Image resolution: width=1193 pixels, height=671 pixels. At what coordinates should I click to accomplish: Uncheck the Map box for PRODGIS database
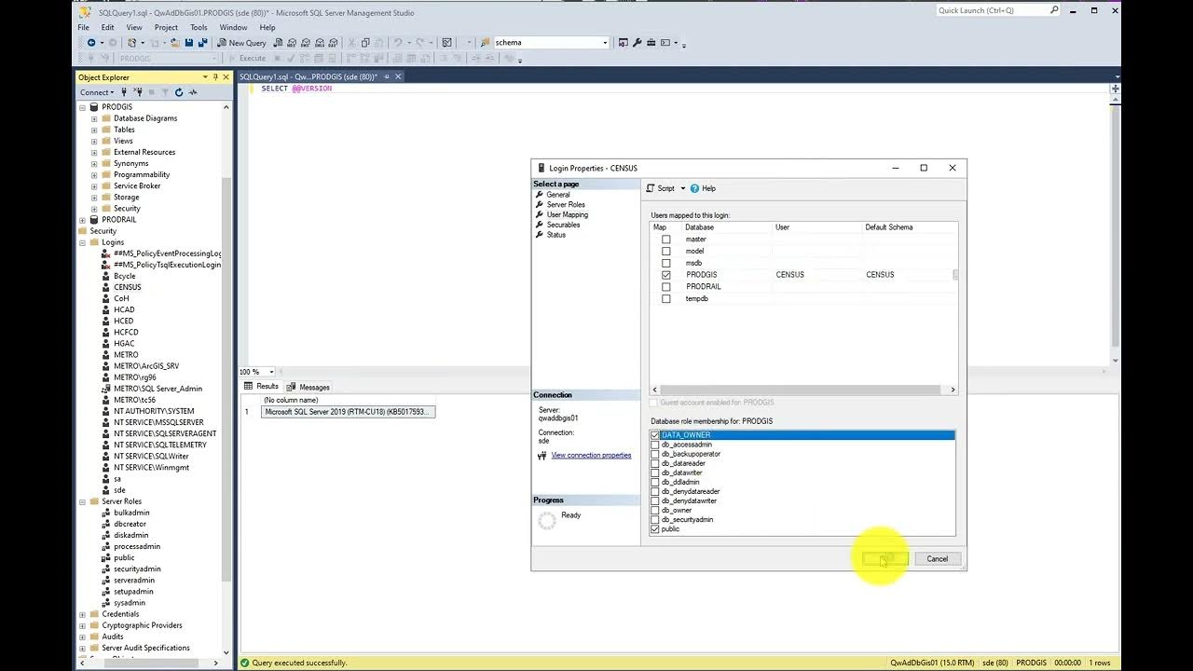click(665, 275)
